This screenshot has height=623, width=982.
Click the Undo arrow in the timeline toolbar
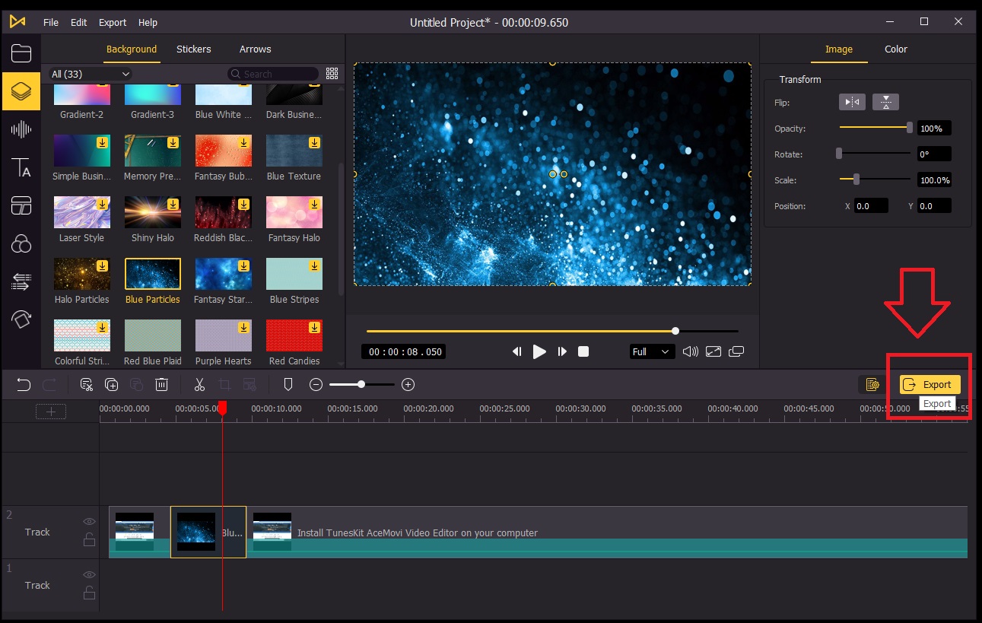pos(23,384)
